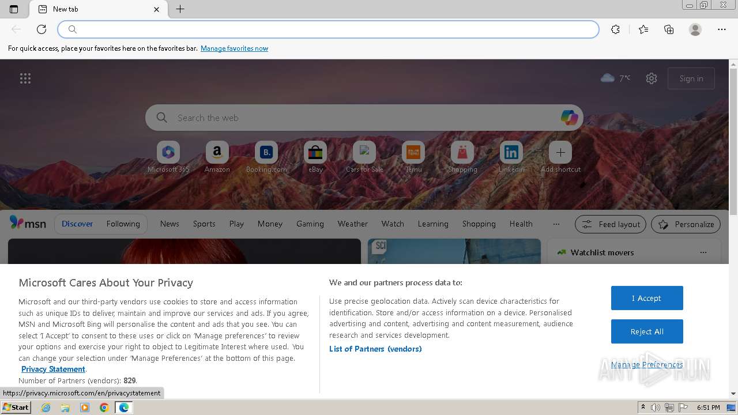Launch Internet Explorer from taskbar
The height and width of the screenshot is (415, 738).
click(x=46, y=408)
